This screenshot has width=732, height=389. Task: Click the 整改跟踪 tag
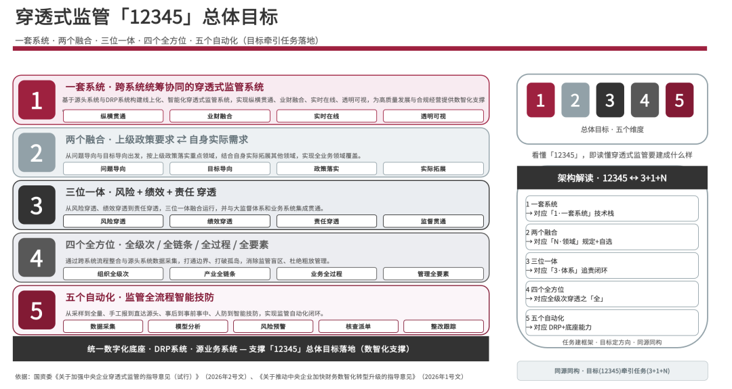(x=443, y=327)
